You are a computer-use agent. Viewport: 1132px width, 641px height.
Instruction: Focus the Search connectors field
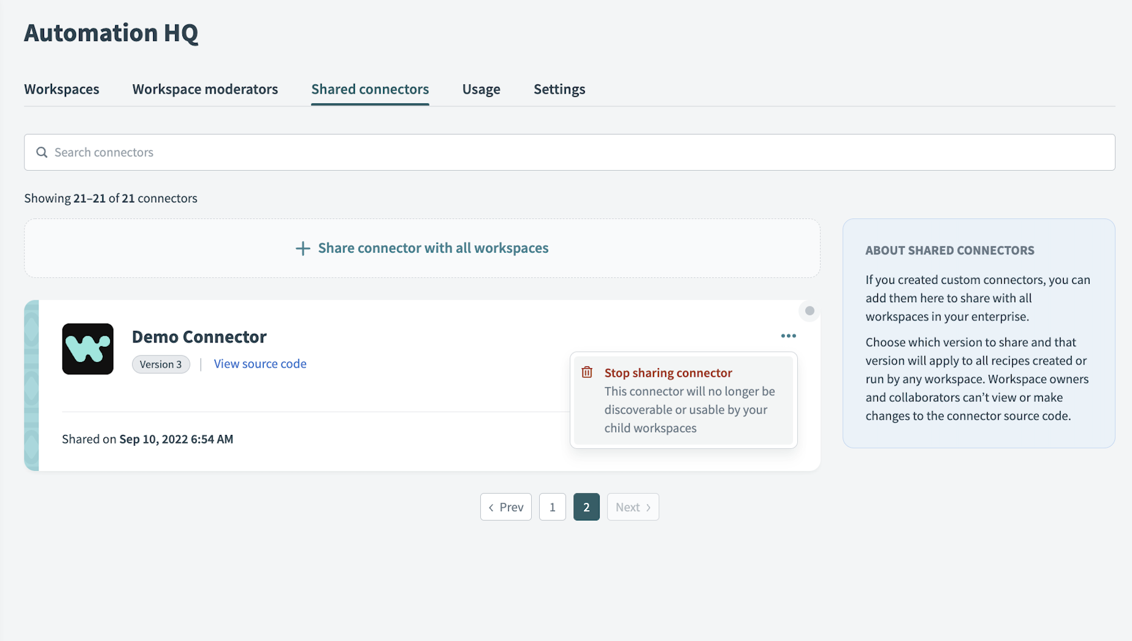click(569, 152)
